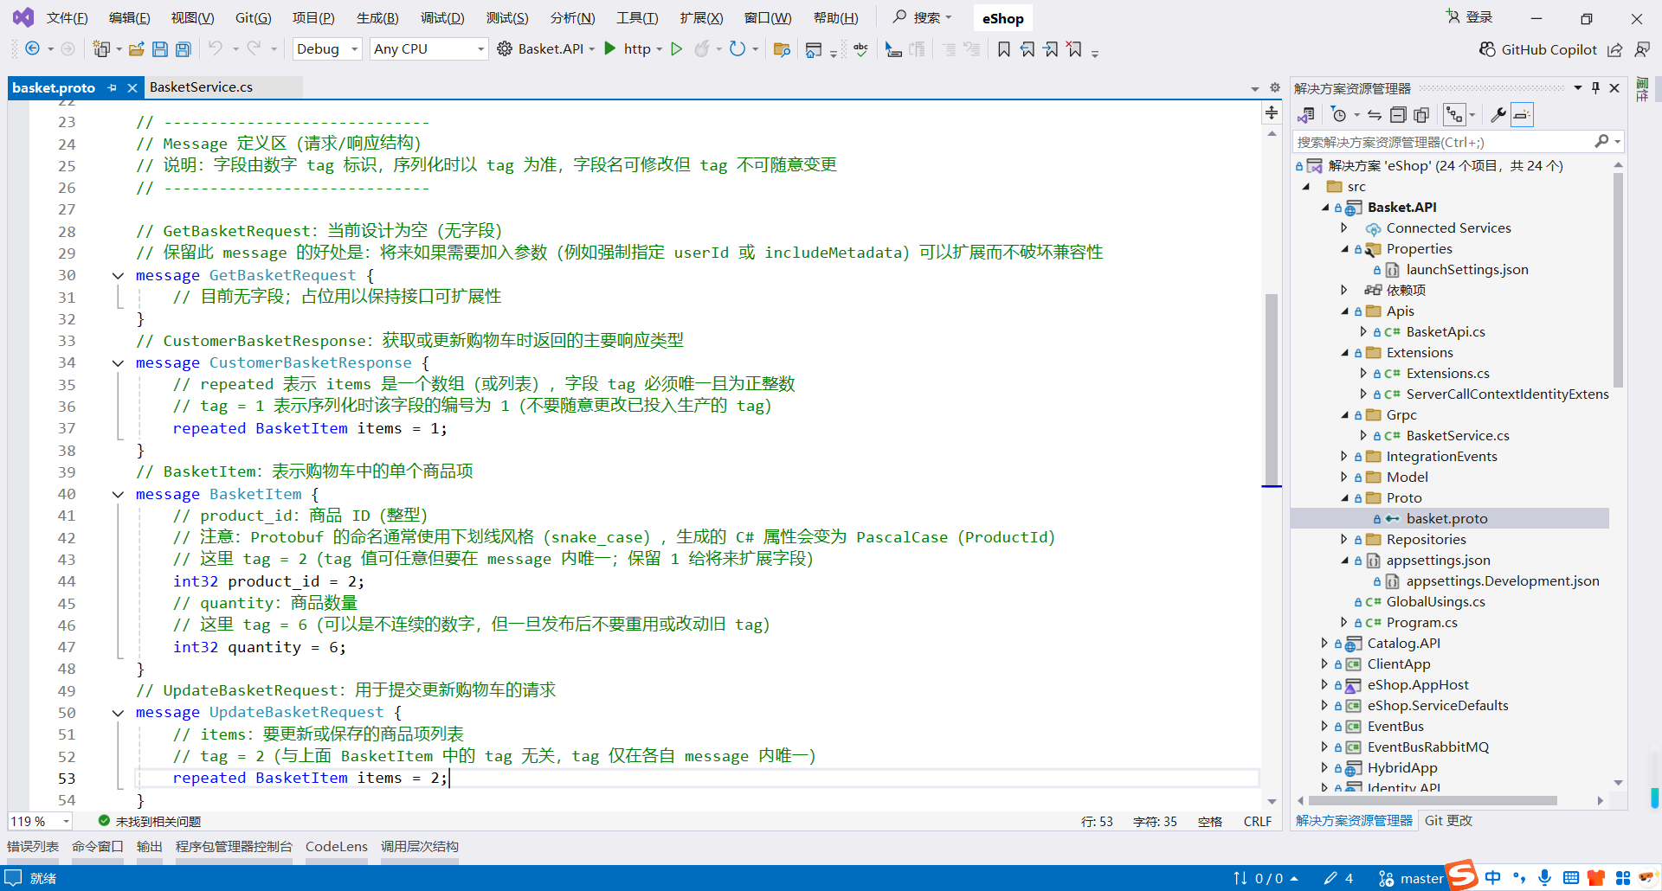Image resolution: width=1662 pixels, height=891 pixels.
Task: Open Find in Files search
Action: point(783,49)
